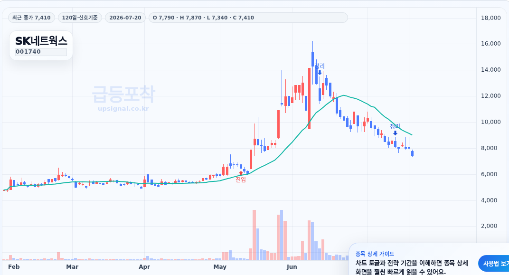
Task: Click the 10,000 price axis label
Action: [x=491, y=122]
